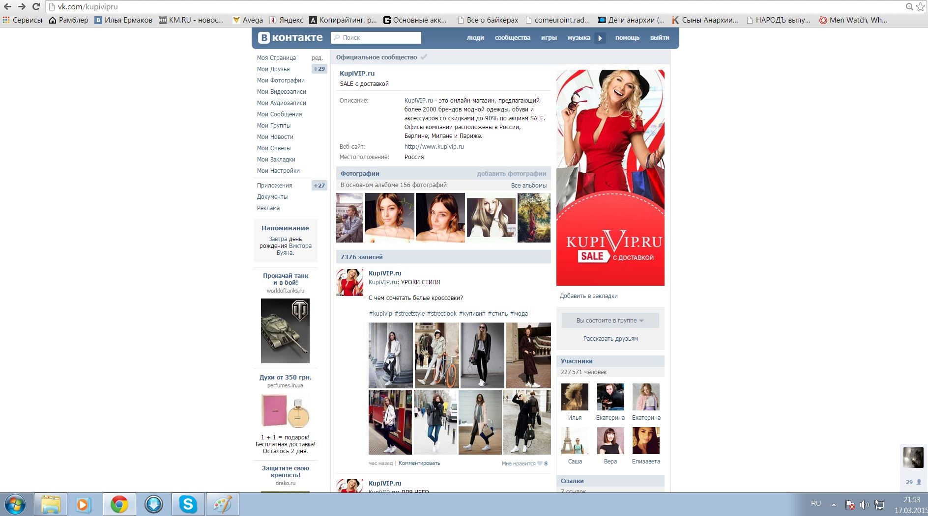928x516 pixels.
Task: Open the World of Tanks ad image
Action: tap(285, 331)
